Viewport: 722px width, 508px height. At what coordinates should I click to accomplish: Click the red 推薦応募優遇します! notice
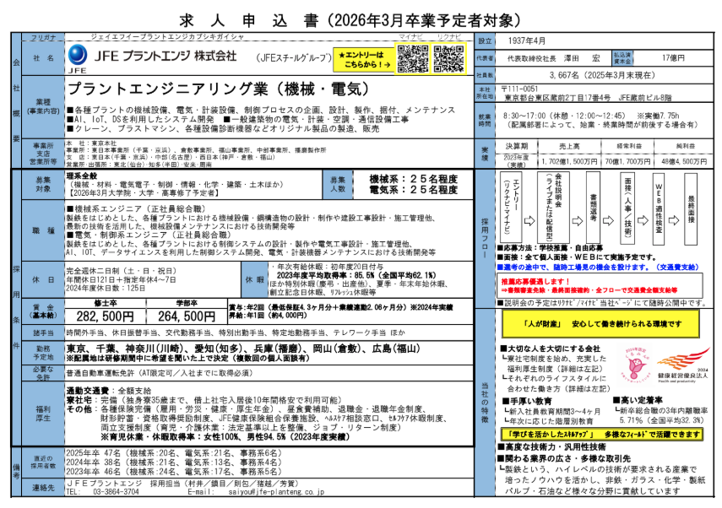tap(600, 285)
